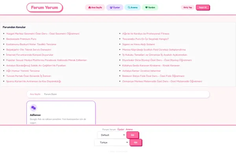Open Ağırlık Ve Kardiyo ile Profesyonel Fitness
Image resolution: width=236 pixels, height=155 pixels.
click(x=146, y=34)
